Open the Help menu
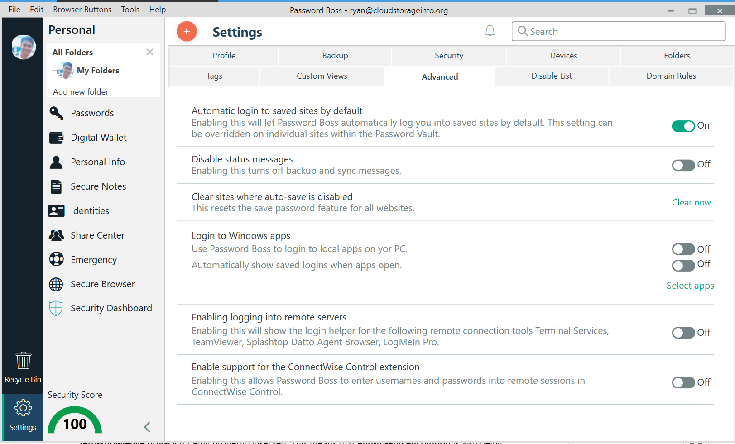The height and width of the screenshot is (444, 735). (x=158, y=10)
